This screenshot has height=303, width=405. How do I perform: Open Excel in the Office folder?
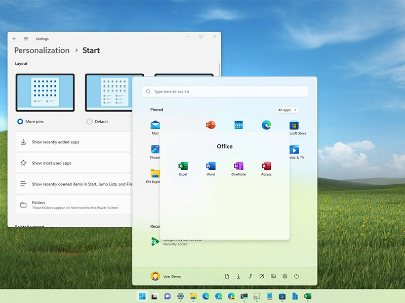point(183,169)
